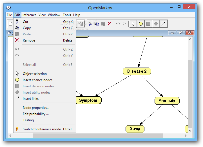
Task: Open the Inference menu
Action: tap(29, 15)
